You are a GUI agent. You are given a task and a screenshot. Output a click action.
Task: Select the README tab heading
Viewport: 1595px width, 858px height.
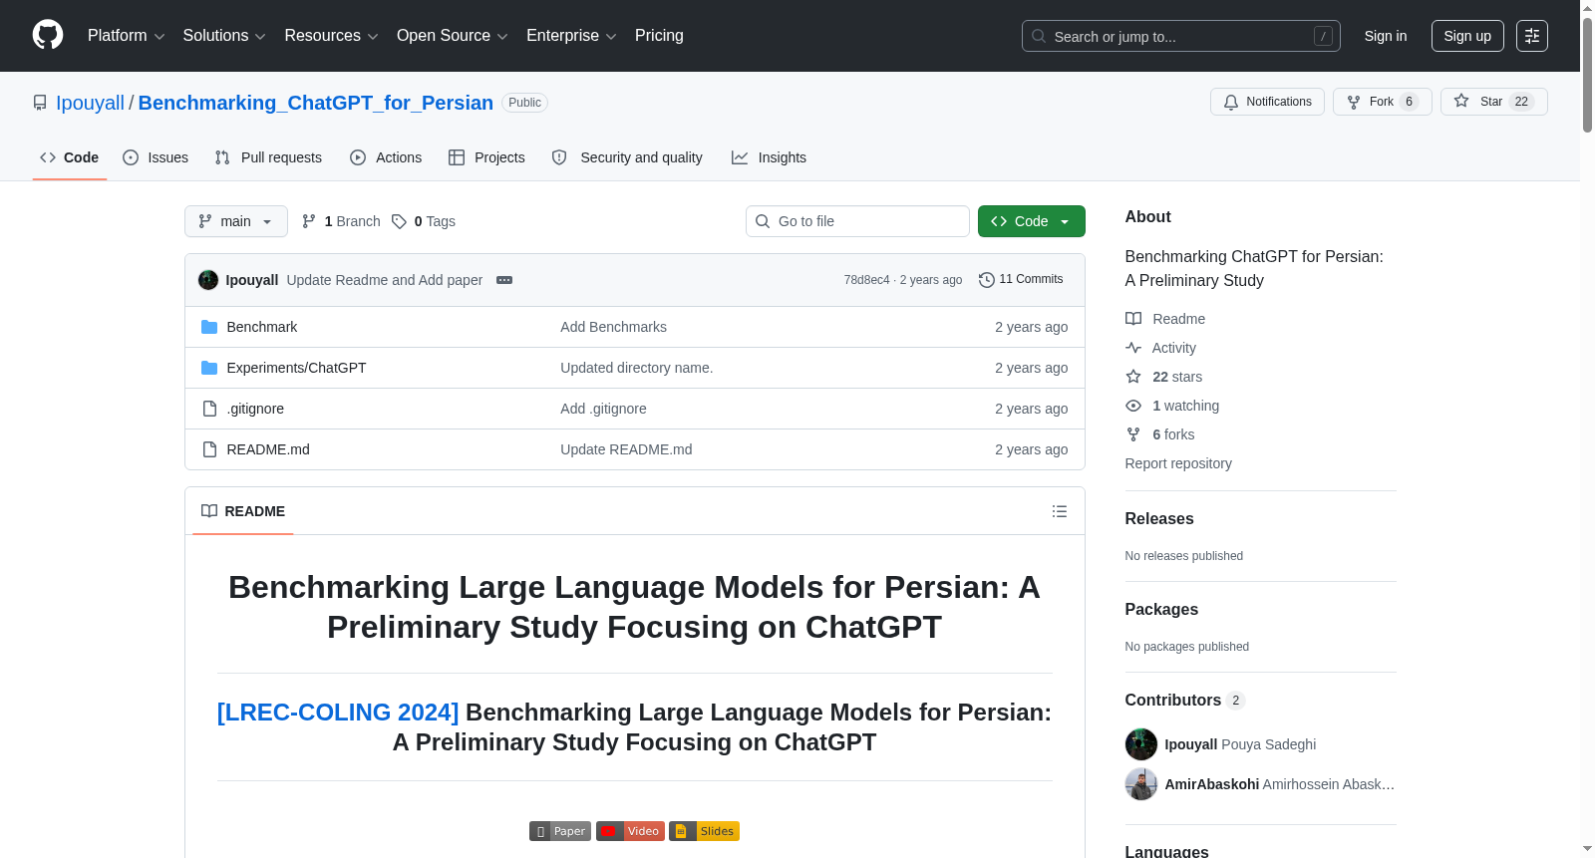pos(243,511)
